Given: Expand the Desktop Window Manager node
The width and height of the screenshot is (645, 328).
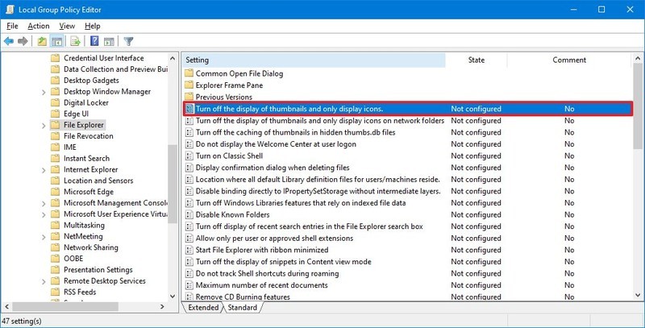Looking at the screenshot, I should 44,92.
